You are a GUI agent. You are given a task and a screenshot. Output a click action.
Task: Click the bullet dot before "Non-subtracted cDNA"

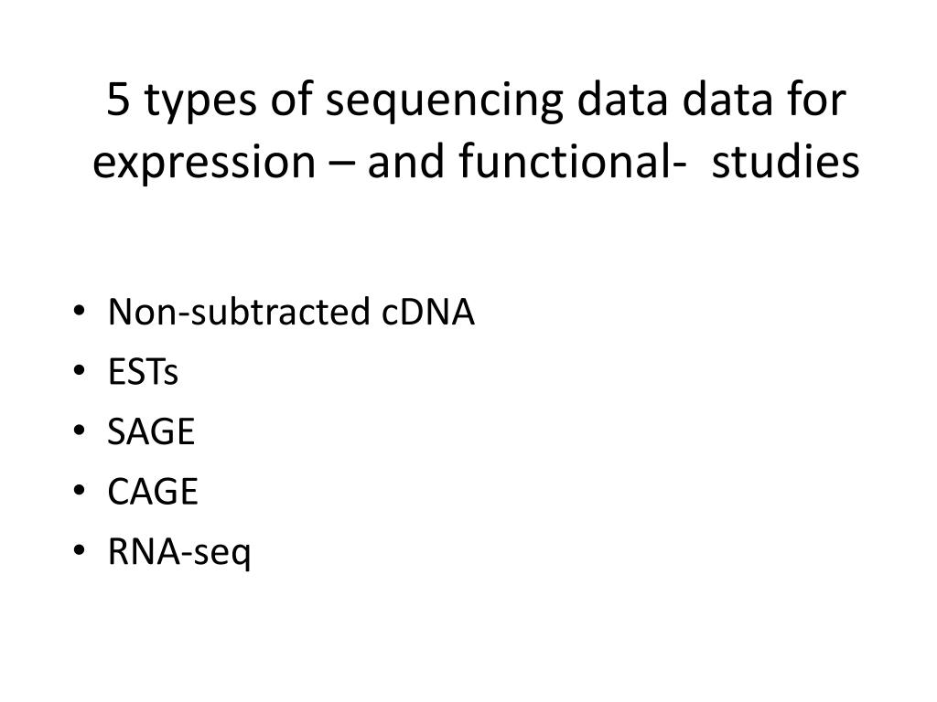click(79, 311)
